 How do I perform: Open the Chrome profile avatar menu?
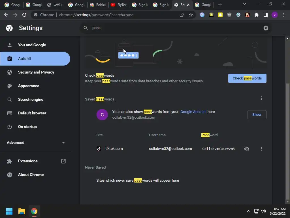(x=274, y=15)
